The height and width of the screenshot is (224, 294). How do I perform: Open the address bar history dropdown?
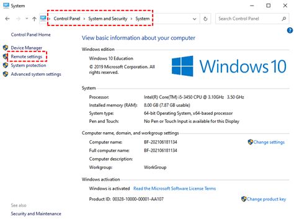[x=195, y=19]
